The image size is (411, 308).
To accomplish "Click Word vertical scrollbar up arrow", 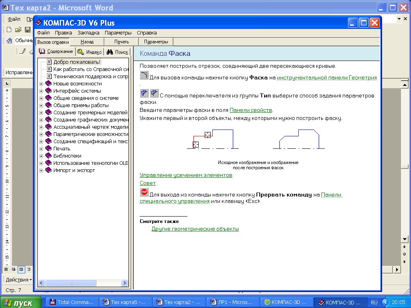I will [405, 85].
